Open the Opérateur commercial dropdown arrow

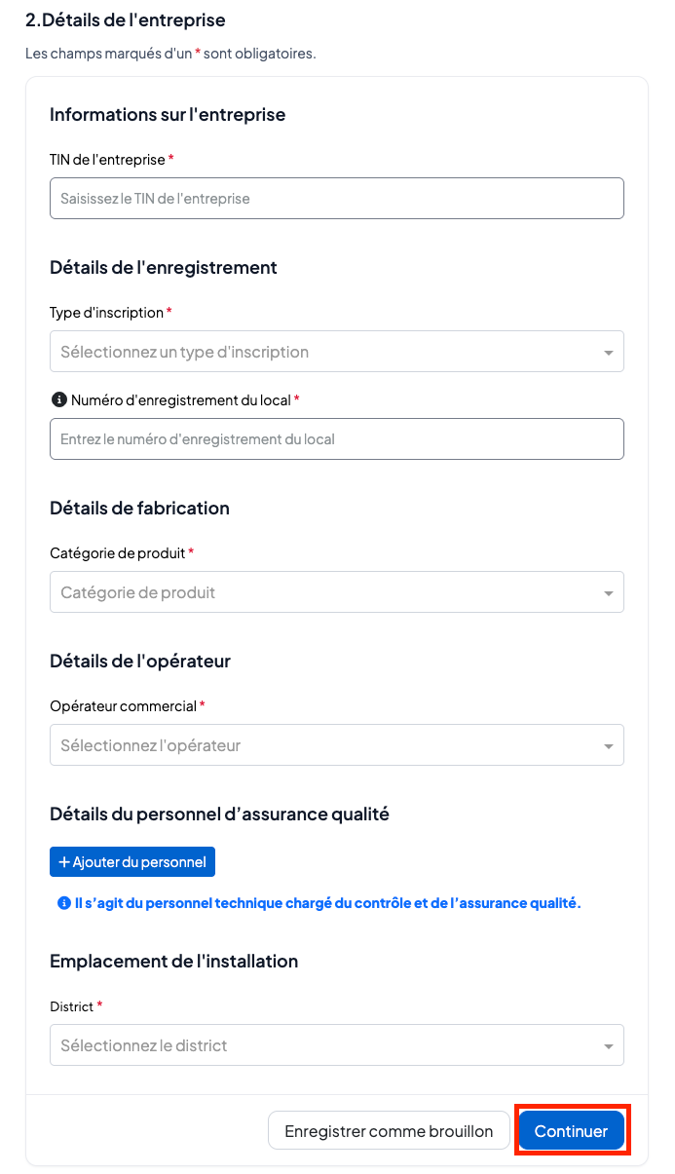tap(609, 746)
